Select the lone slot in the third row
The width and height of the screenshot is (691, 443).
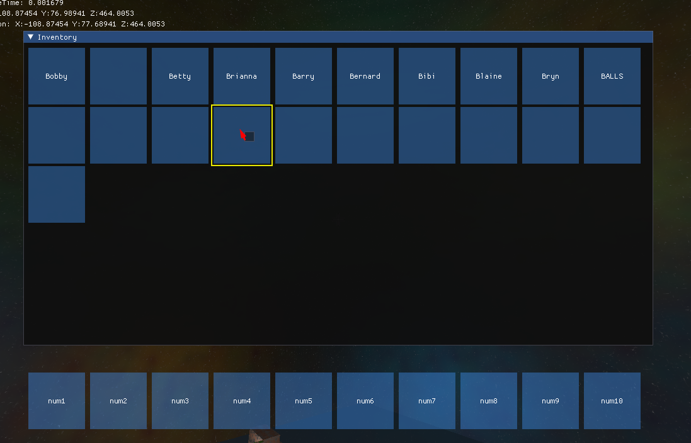tap(56, 194)
